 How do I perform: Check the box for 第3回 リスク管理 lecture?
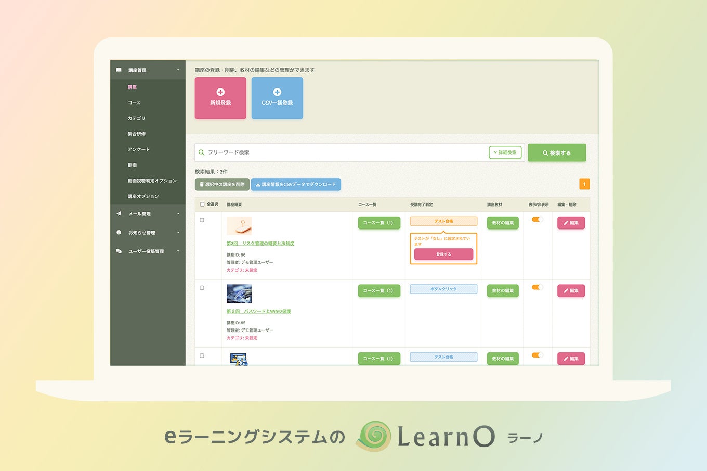tap(202, 220)
